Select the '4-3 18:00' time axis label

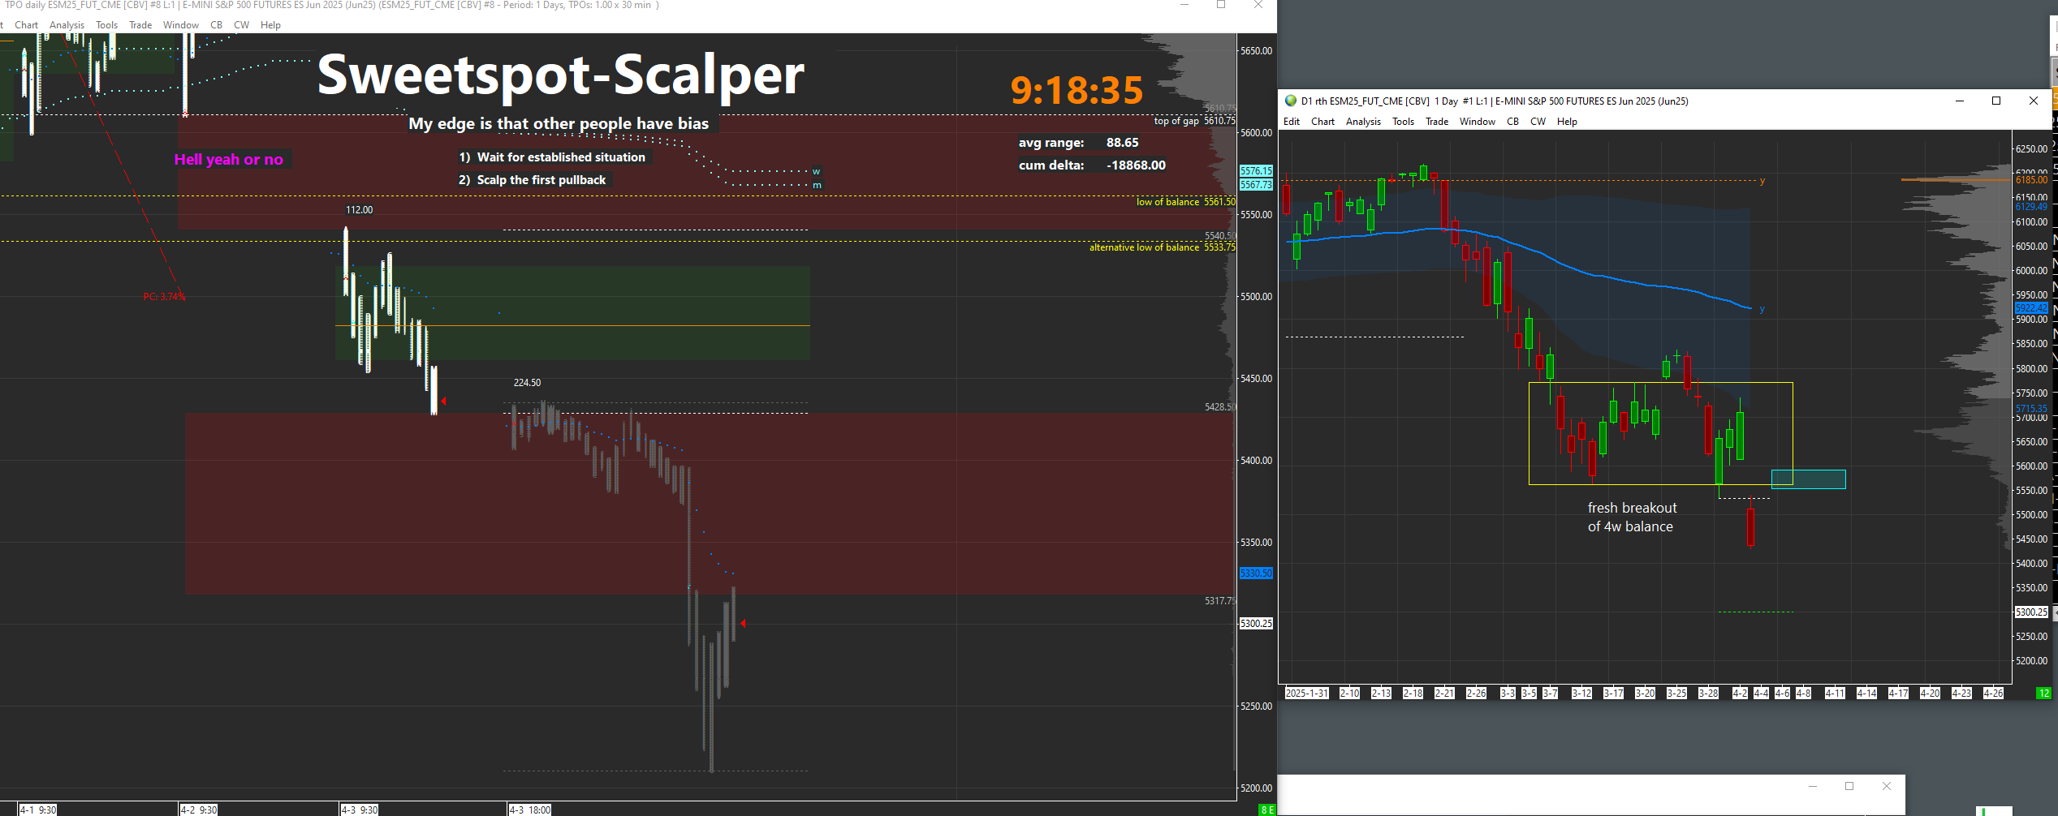pos(530,810)
